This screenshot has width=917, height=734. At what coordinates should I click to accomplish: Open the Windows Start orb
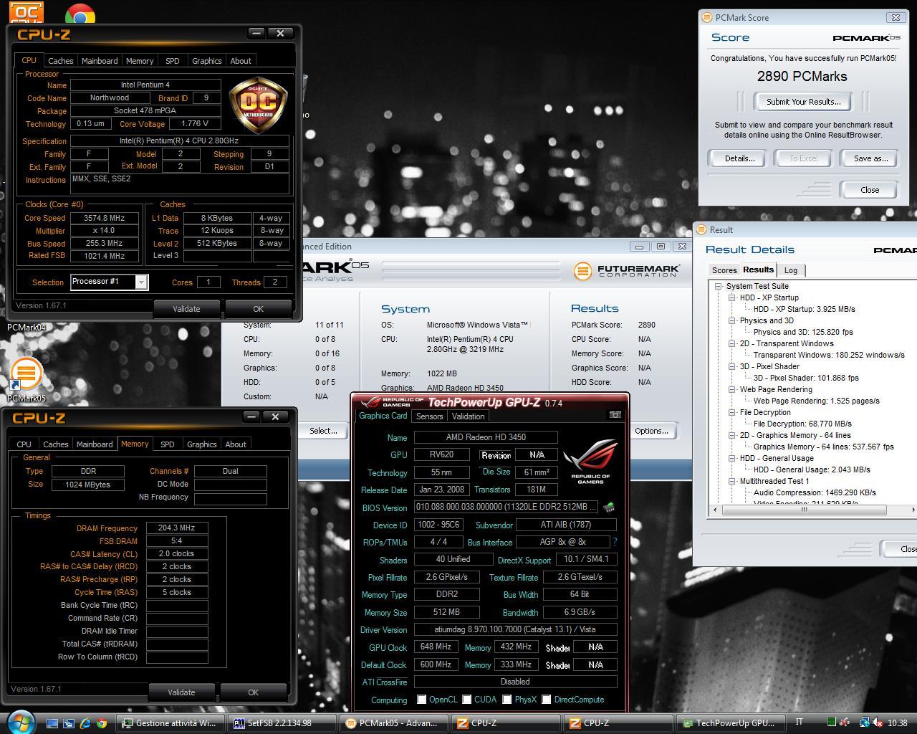(x=19, y=722)
